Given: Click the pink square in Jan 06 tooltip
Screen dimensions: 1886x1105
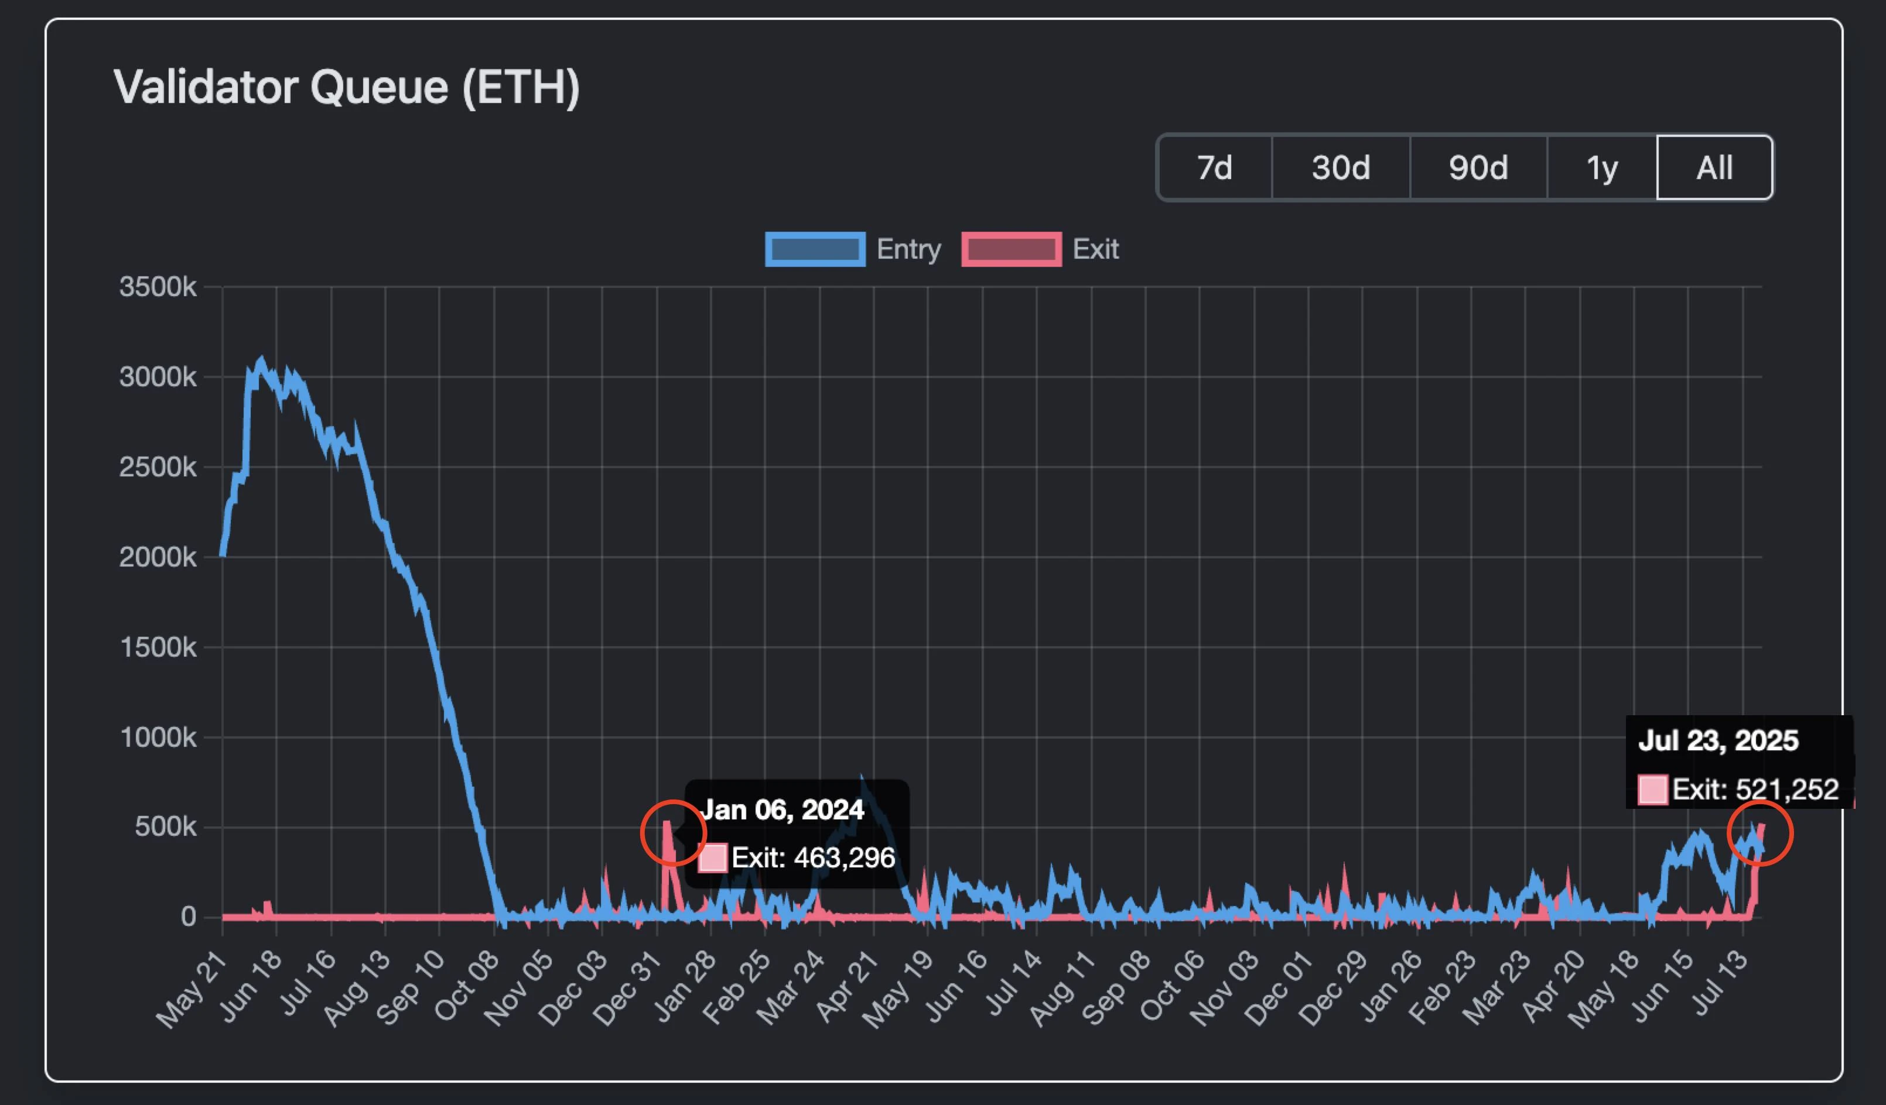Looking at the screenshot, I should click(x=712, y=858).
